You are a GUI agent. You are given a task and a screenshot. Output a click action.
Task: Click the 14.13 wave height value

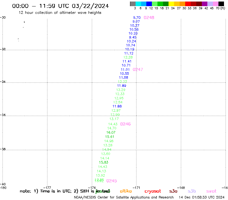(x=101, y=171)
